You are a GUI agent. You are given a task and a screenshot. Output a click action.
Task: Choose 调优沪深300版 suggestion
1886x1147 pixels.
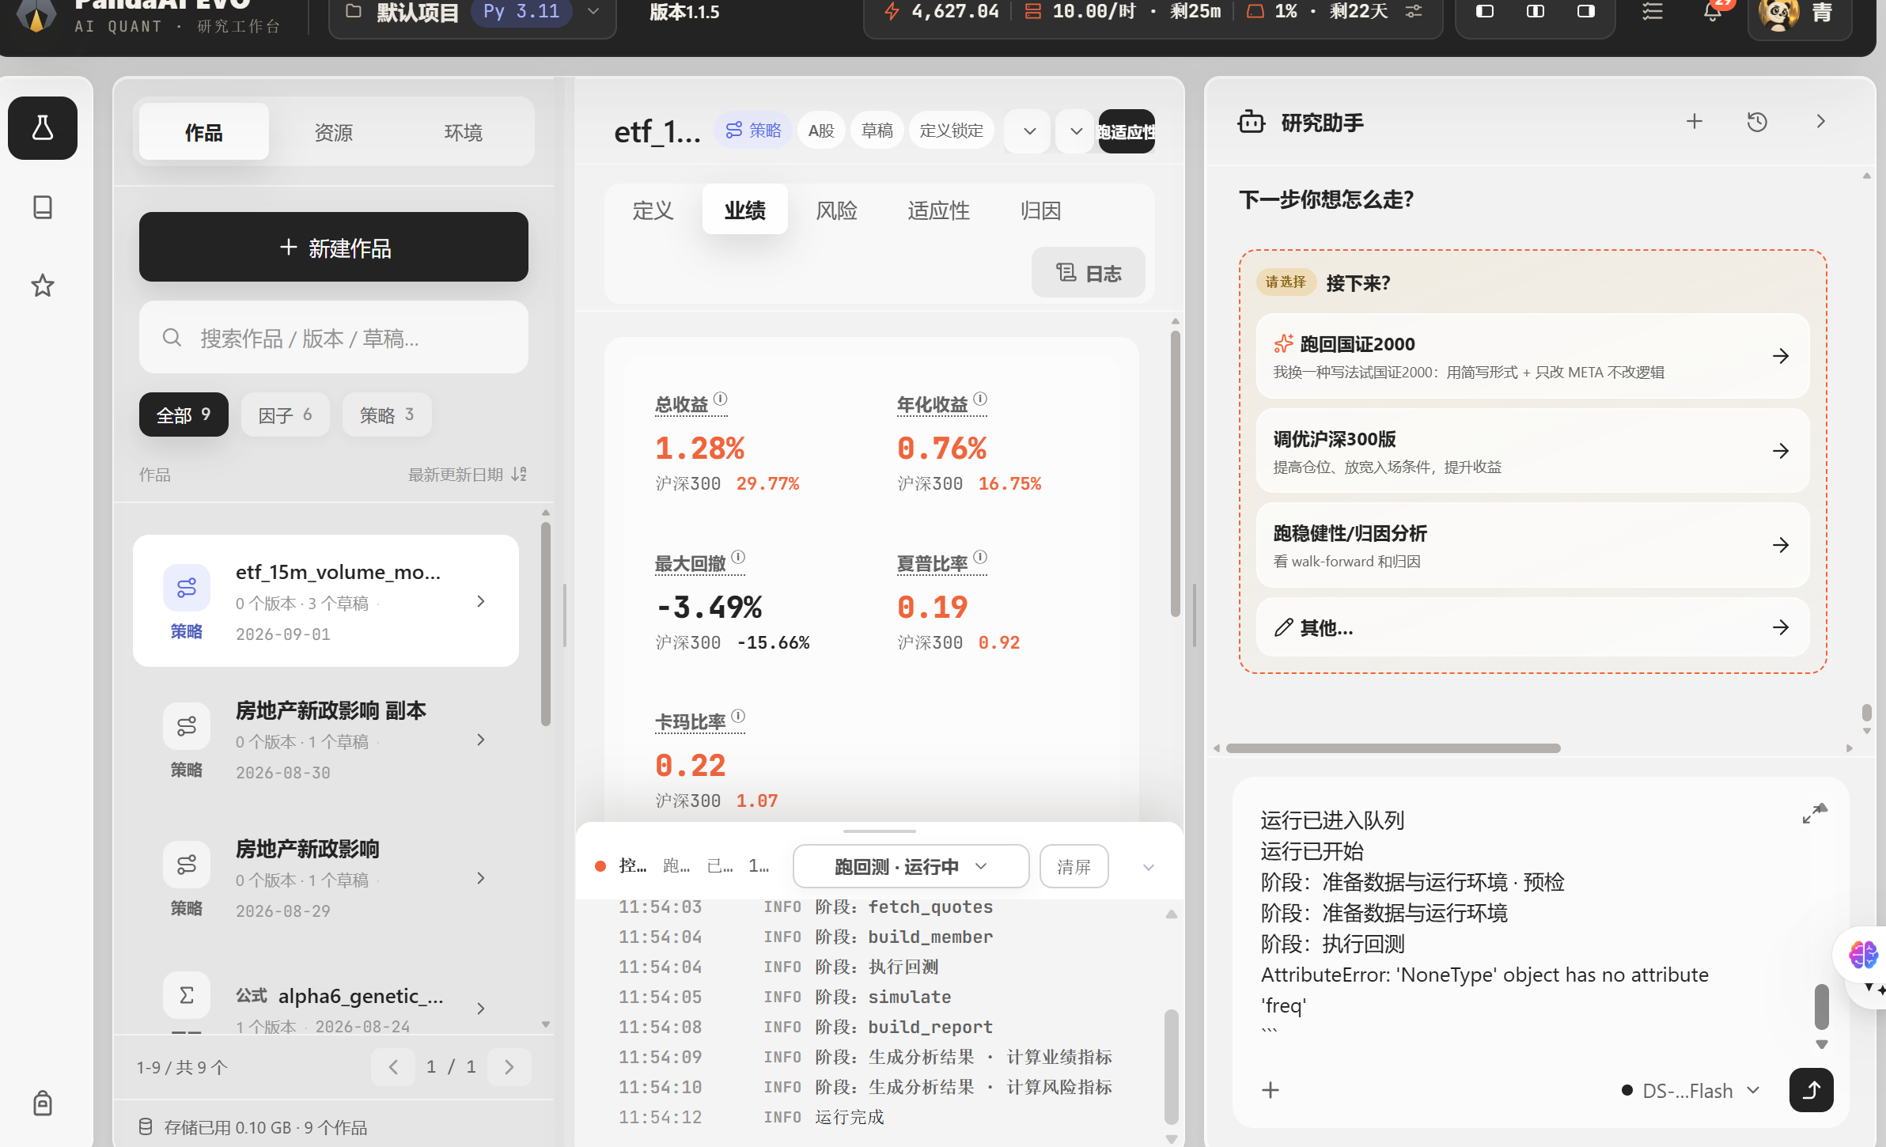(1532, 451)
